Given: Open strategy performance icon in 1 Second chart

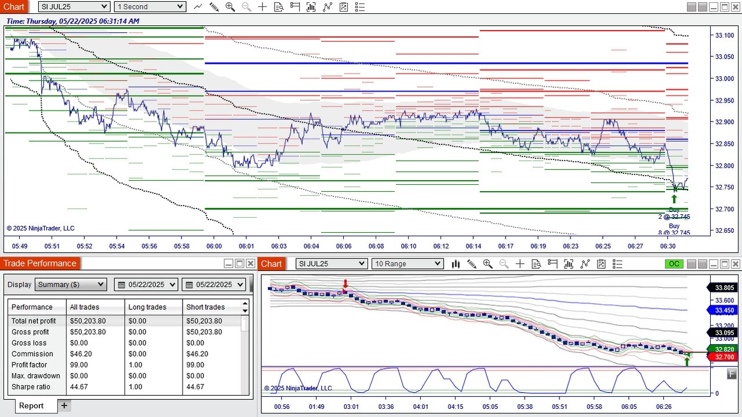Looking at the screenshot, I should tap(344, 6).
